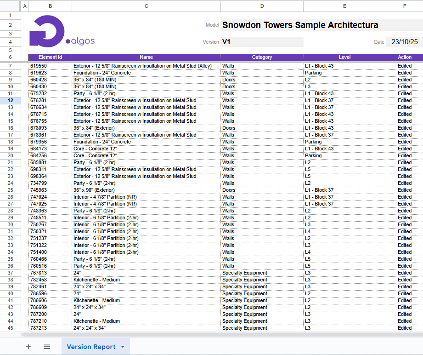The width and height of the screenshot is (423, 355).
Task: Open the Version Report tab dropdown arrow
Action: (x=122, y=347)
